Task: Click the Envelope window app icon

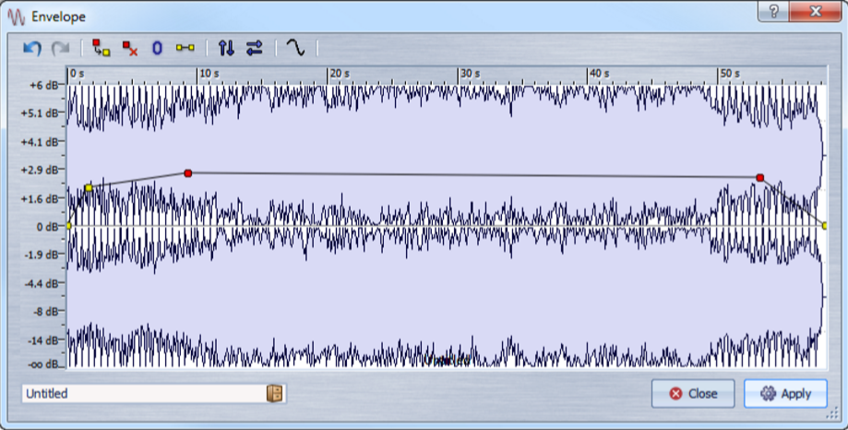Action: (x=17, y=17)
